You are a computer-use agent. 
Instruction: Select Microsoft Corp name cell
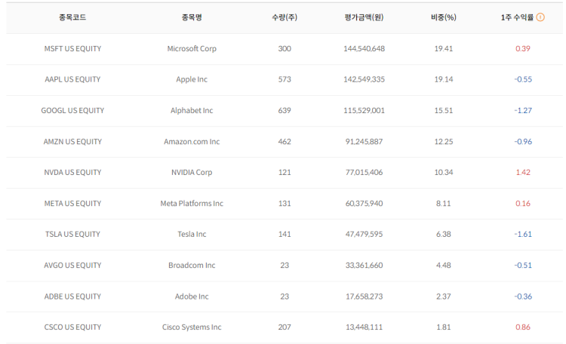(192, 49)
